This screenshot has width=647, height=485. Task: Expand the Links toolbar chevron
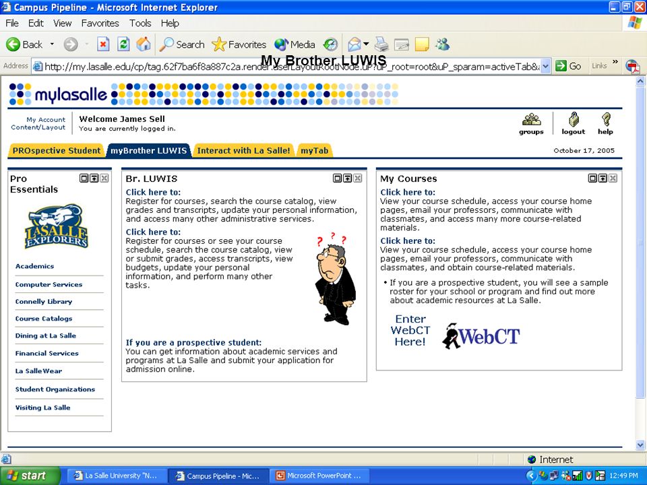click(x=615, y=62)
